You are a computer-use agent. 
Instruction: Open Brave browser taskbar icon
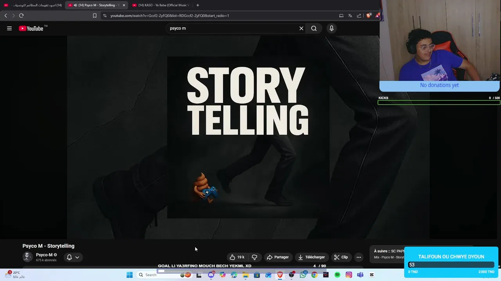click(x=280, y=275)
